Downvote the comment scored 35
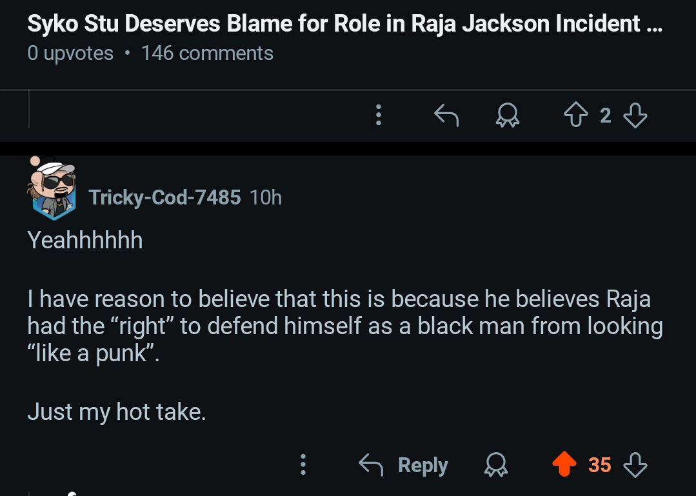Viewport: 696px width, 496px height. pos(635,464)
